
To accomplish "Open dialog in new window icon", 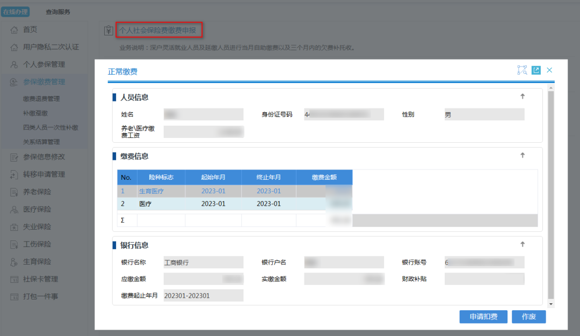I will [x=536, y=70].
